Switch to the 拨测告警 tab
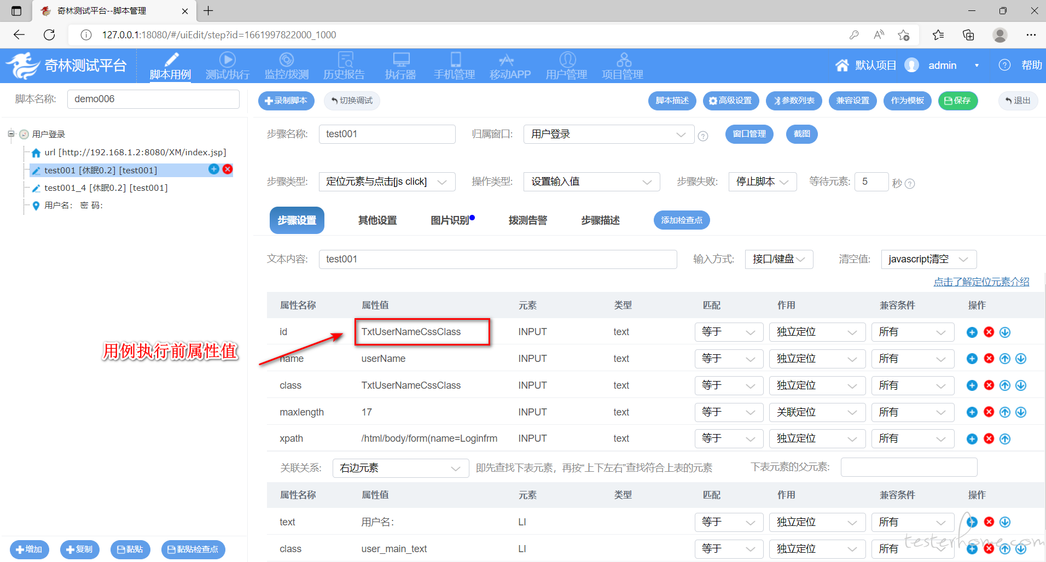 coord(527,220)
